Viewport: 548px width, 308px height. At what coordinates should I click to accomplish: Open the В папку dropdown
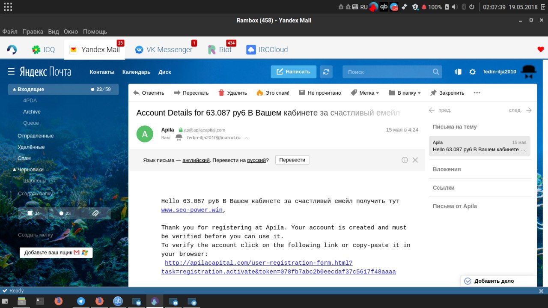click(x=405, y=93)
